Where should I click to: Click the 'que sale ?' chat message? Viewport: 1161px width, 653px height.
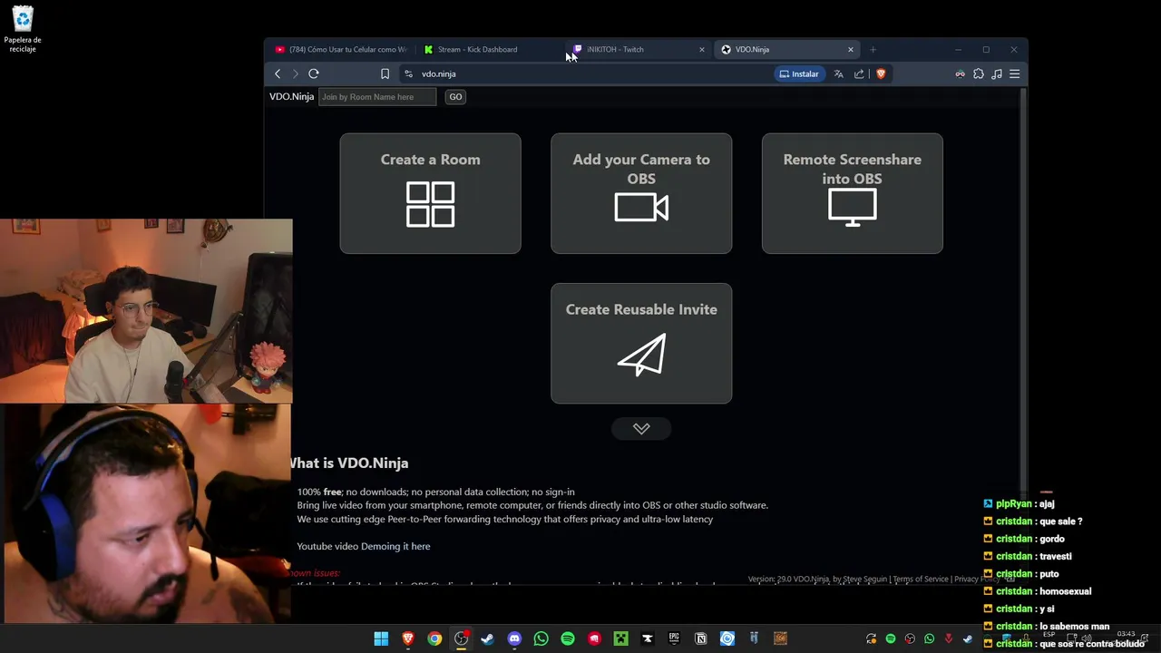[1061, 521]
